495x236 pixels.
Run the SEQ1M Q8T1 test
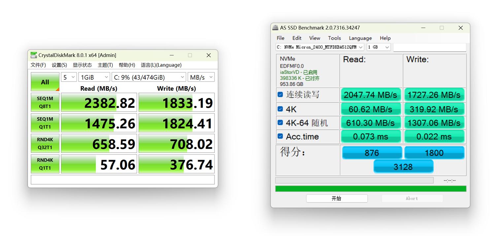(45, 102)
